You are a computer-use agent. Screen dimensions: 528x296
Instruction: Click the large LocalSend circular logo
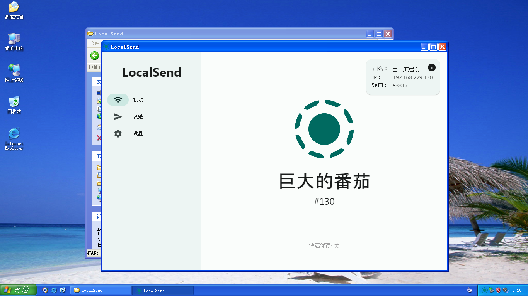324,129
